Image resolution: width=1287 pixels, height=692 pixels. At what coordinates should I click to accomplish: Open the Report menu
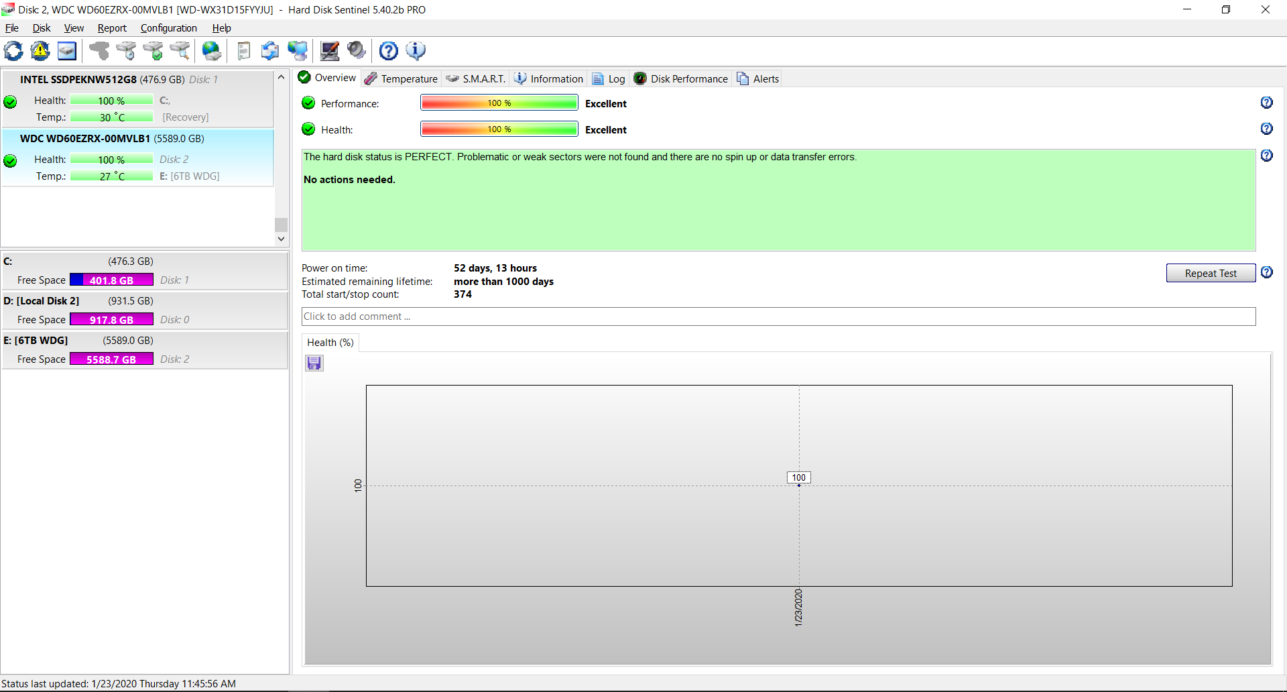click(112, 28)
